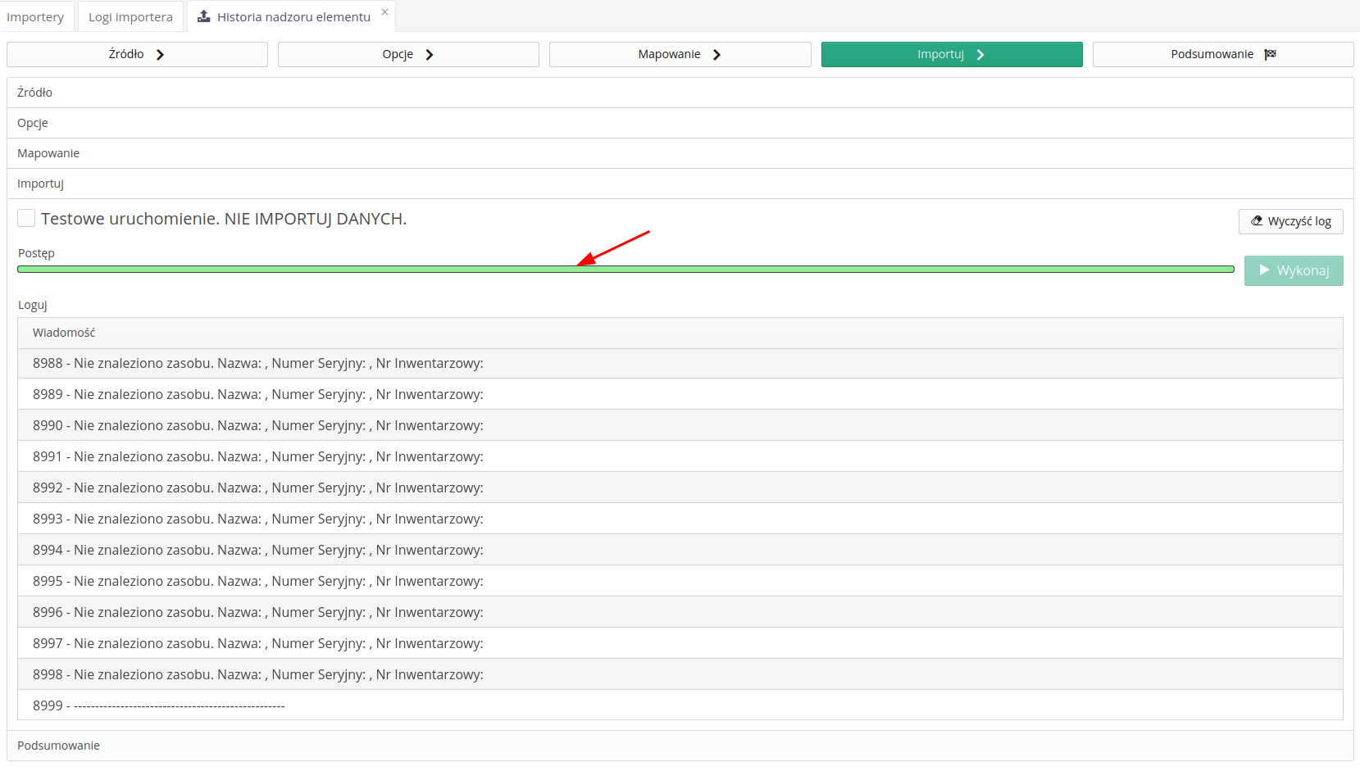Click the eraser icon in Wyczyść log button
This screenshot has height=771, width=1360.
coord(1257,220)
